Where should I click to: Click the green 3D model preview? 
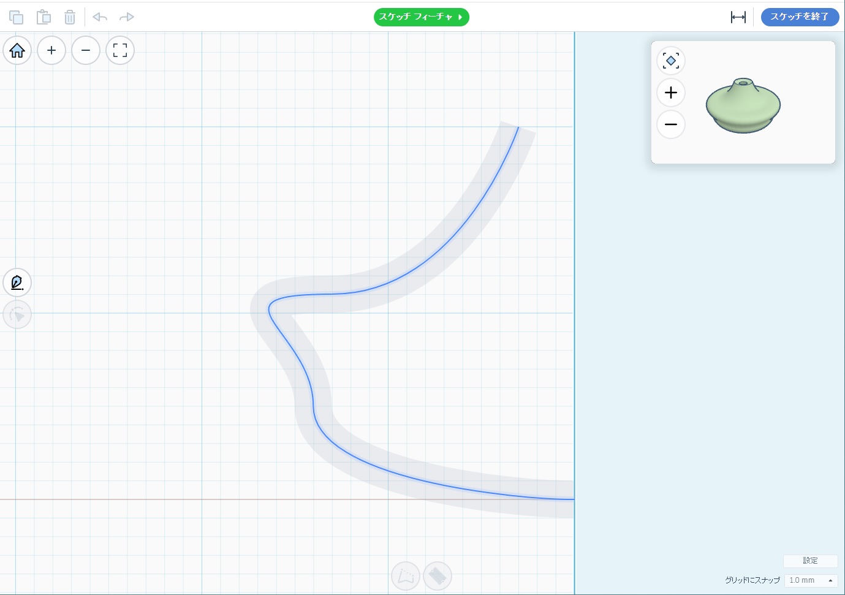click(743, 106)
